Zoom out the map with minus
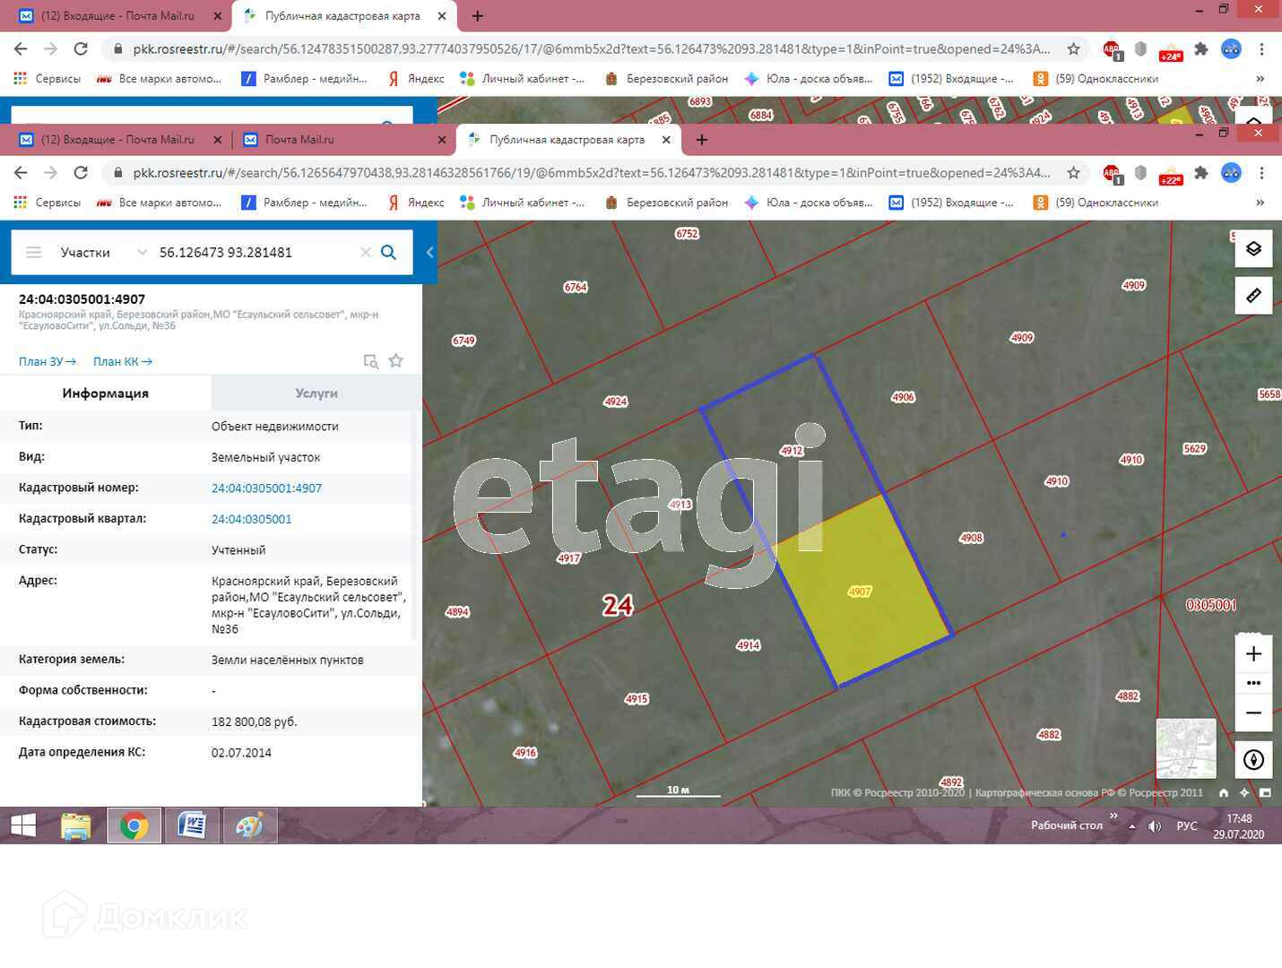Screen dimensions: 1282x968 [x=1253, y=713]
